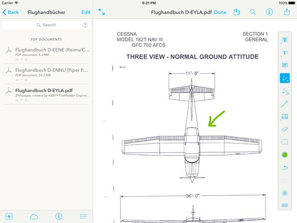297x223 pixels.
Task: Select the text insert tool
Action: [x=285, y=53]
